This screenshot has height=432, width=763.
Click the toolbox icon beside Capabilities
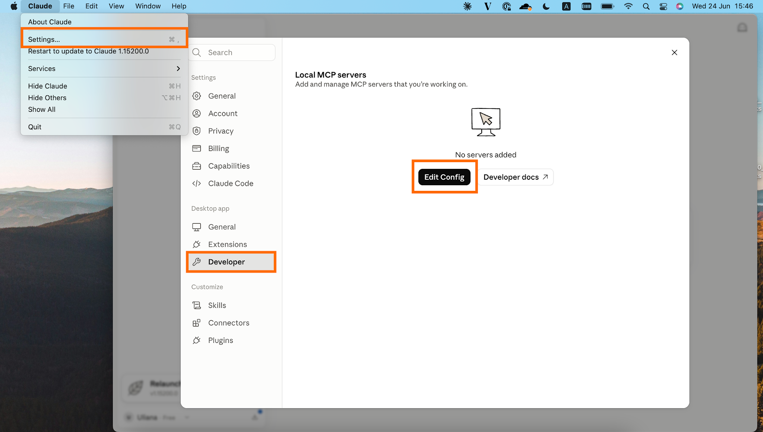[196, 166]
